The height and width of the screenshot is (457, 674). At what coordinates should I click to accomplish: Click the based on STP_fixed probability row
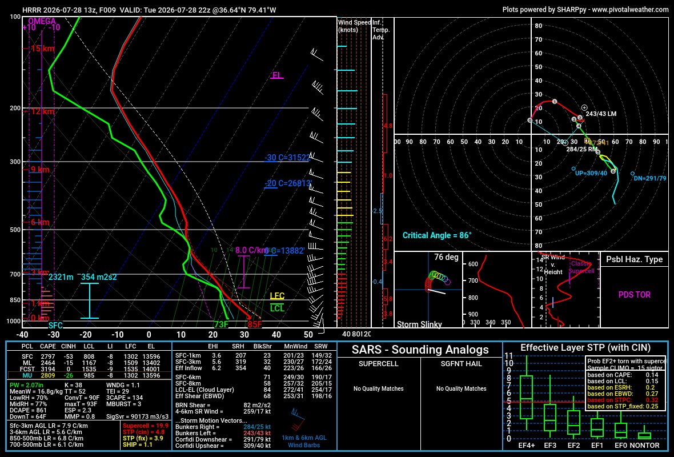(623, 406)
